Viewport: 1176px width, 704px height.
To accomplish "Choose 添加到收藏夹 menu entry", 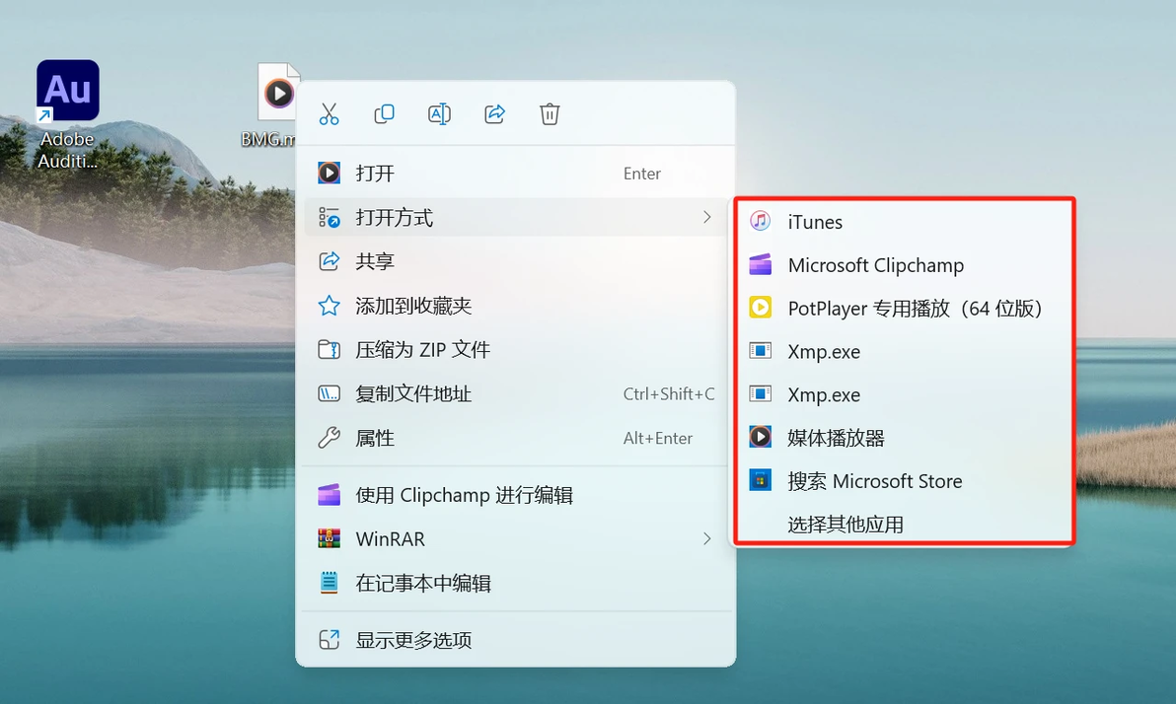I will pyautogui.click(x=516, y=305).
